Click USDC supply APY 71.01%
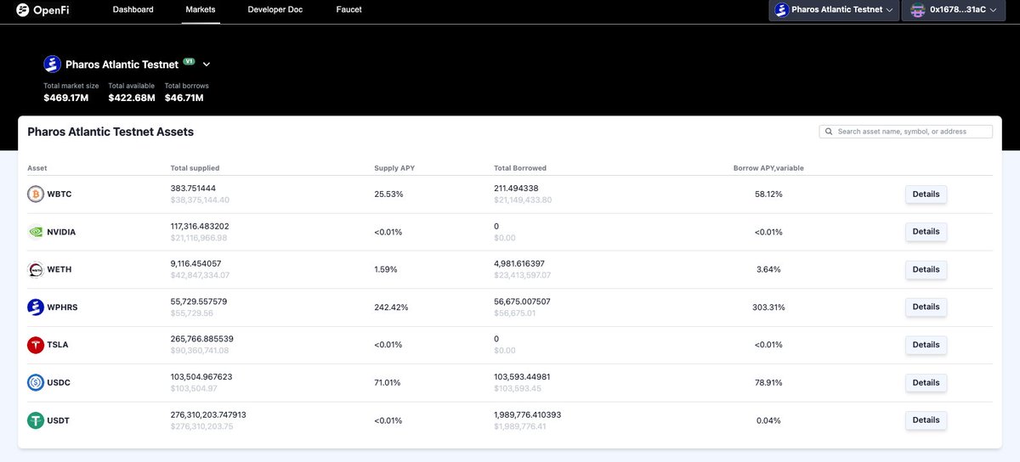Screen dimensions: 1020x462 click(388, 383)
